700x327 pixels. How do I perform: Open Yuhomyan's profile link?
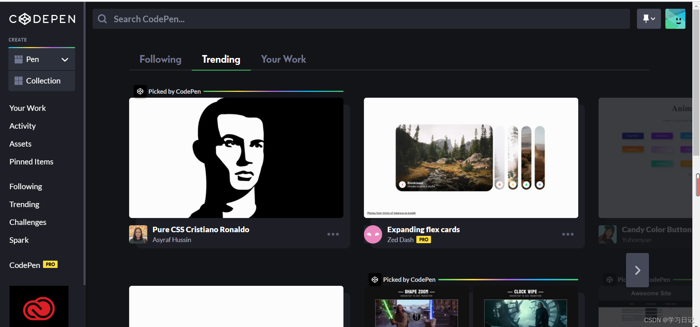coord(637,240)
